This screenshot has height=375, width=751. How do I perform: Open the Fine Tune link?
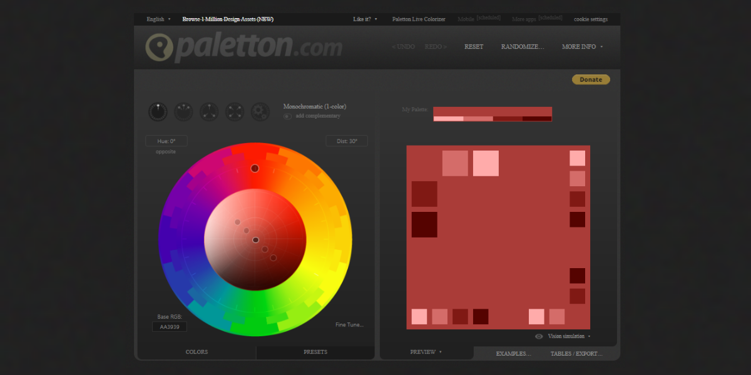(349, 325)
